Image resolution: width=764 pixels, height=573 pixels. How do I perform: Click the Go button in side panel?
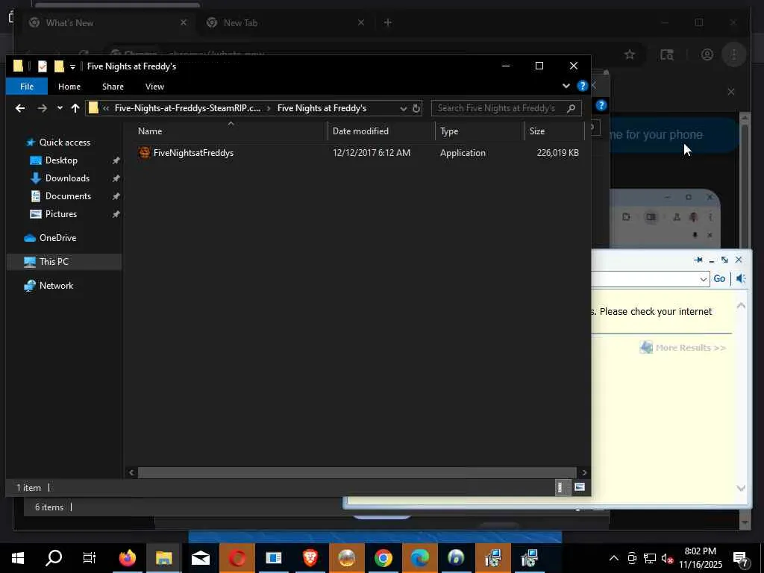(719, 279)
